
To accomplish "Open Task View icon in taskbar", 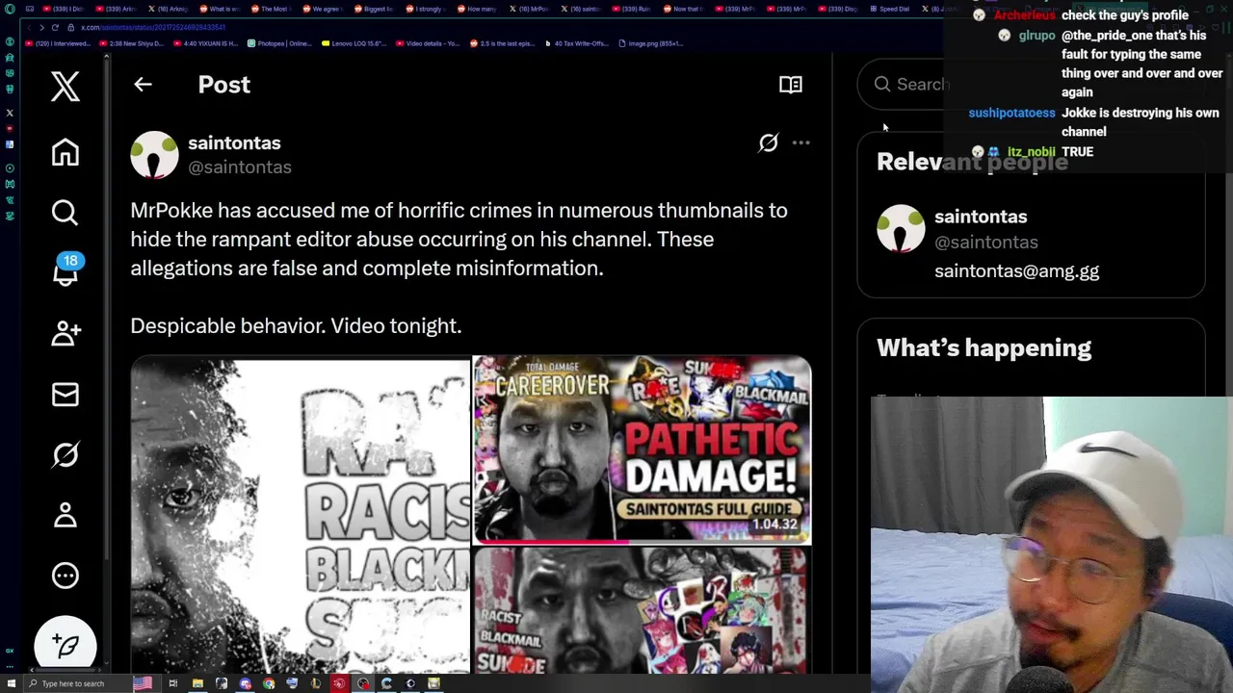I will tap(173, 683).
